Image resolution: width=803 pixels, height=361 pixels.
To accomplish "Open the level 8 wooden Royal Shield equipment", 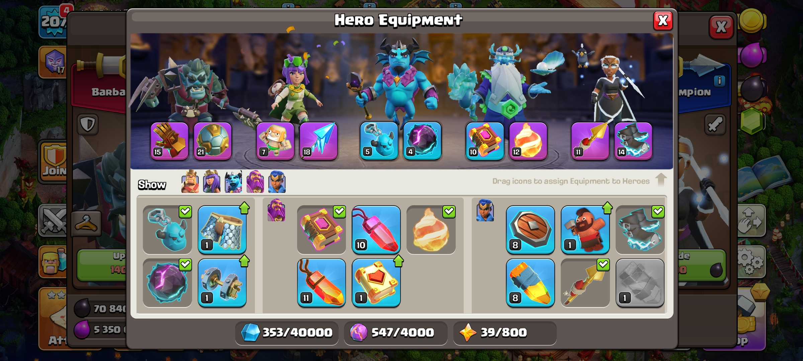I will [530, 230].
